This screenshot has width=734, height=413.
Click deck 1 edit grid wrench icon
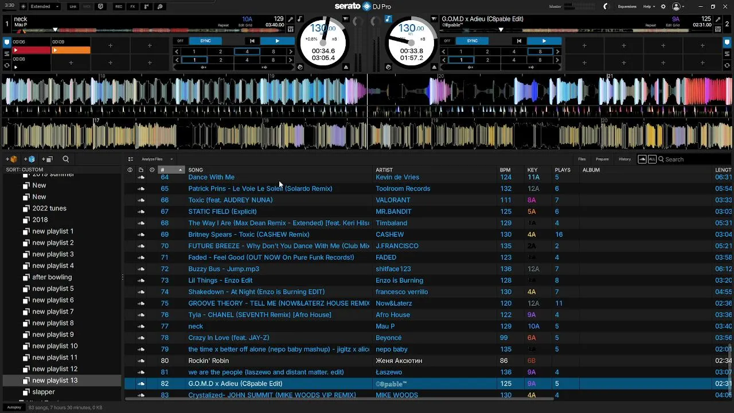(x=291, y=19)
